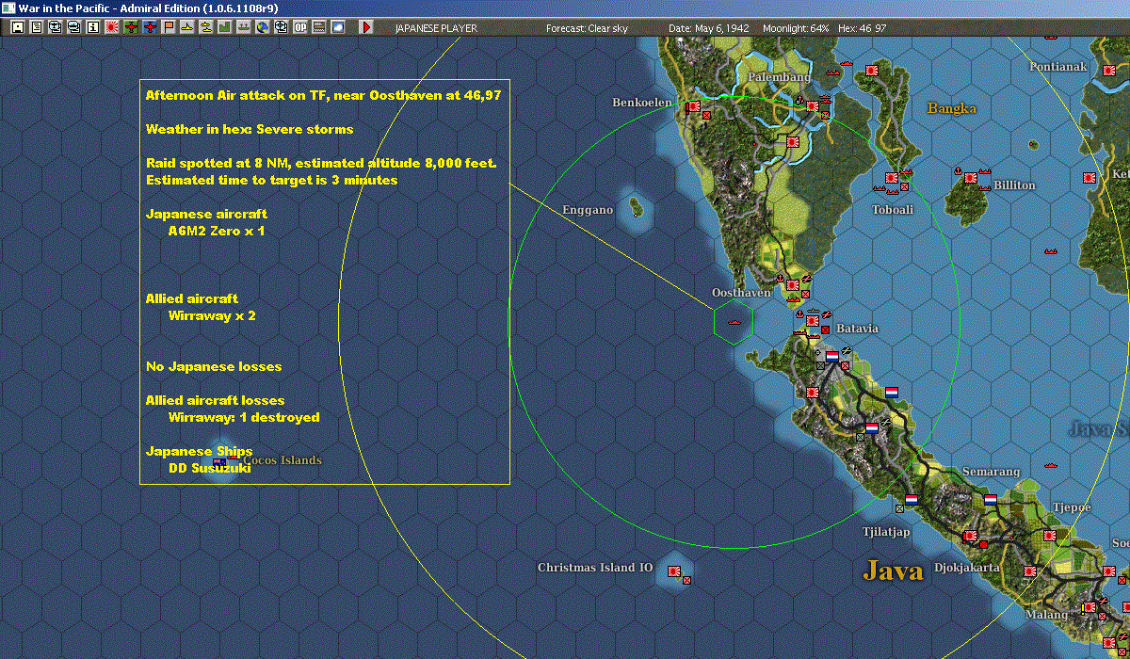The image size is (1130, 659).
Task: Click the rising sun flag toolbar icon
Action: click(x=111, y=27)
